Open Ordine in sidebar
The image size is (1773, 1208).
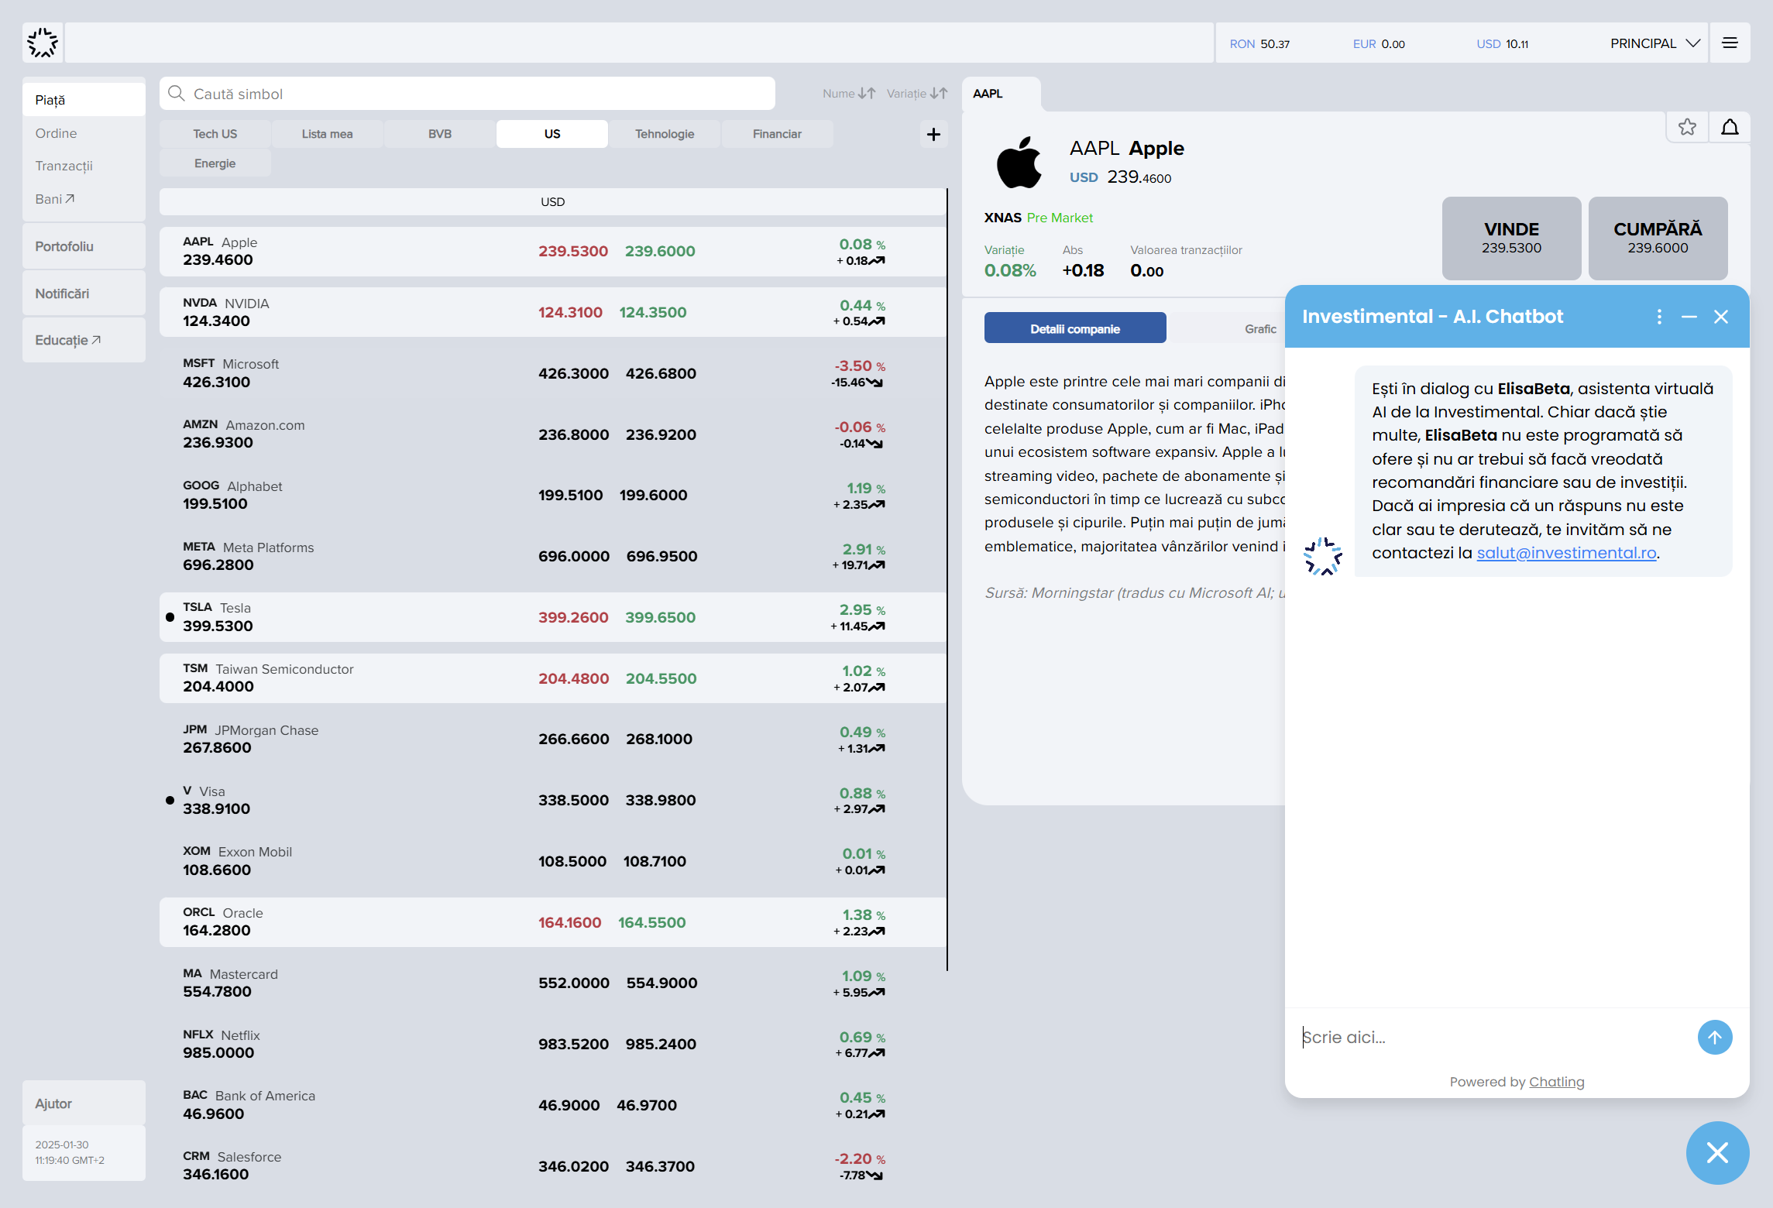click(56, 133)
